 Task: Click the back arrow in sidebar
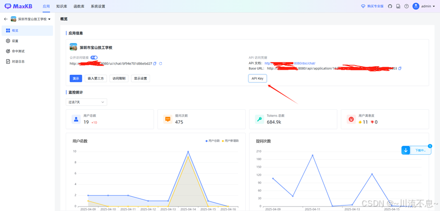[6, 19]
